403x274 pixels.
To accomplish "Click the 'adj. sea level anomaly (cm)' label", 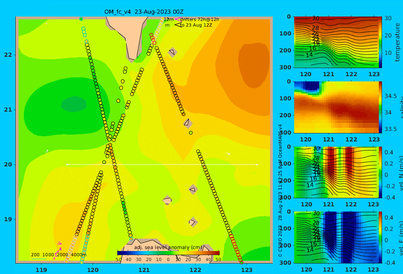I will point(168,247).
